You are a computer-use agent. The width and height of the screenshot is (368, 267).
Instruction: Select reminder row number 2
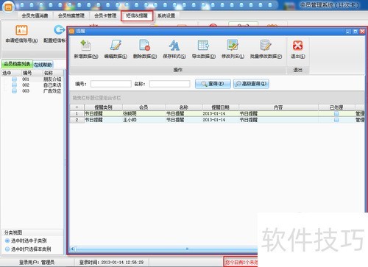pyautogui.click(x=77, y=120)
